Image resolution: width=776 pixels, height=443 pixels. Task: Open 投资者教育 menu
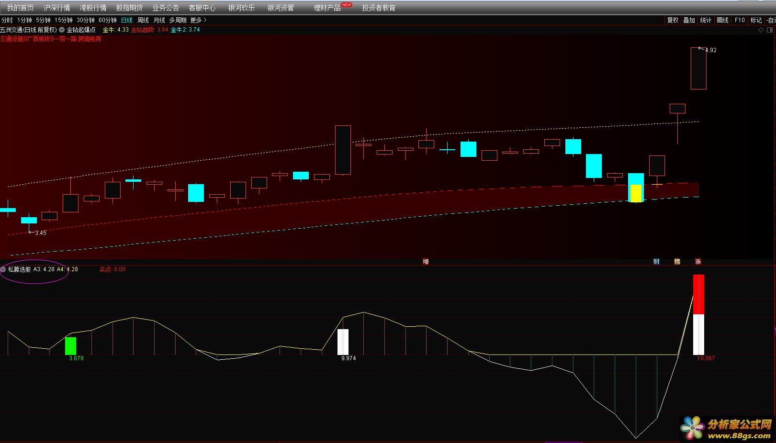coord(379,8)
